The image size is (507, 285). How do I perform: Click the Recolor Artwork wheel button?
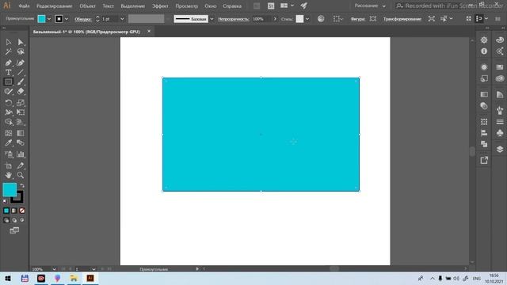point(321,19)
